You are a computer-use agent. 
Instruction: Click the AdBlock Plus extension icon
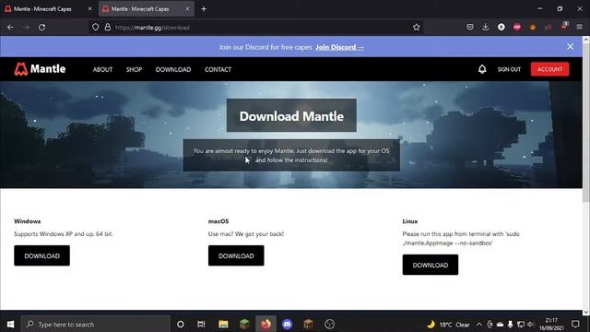[x=517, y=27]
